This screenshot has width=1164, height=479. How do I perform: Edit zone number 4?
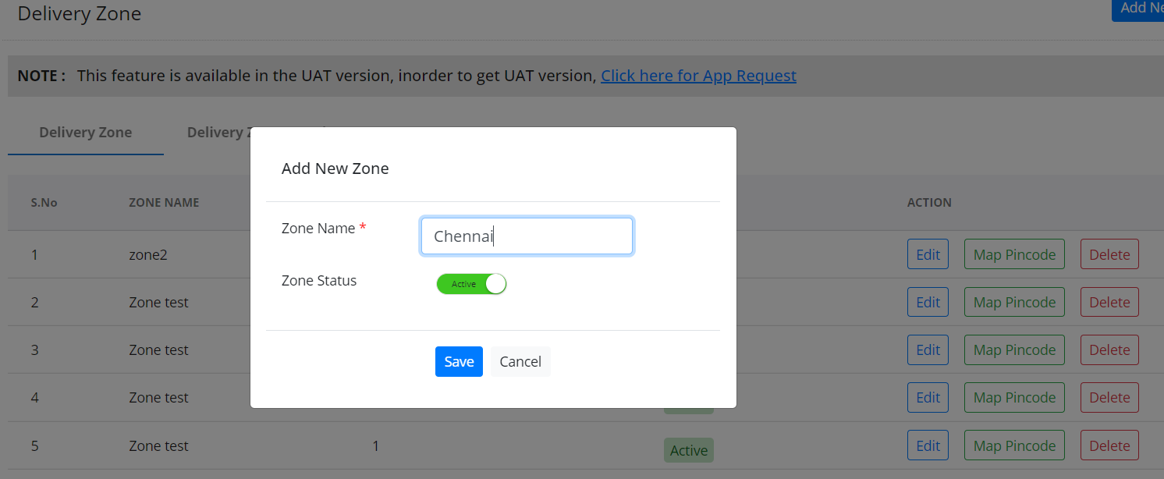[928, 398]
